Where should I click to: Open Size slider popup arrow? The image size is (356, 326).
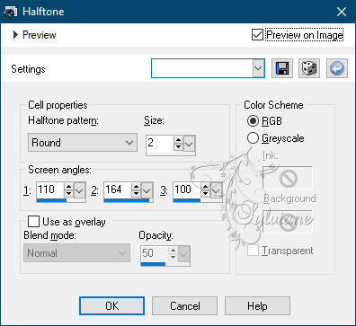click(189, 144)
